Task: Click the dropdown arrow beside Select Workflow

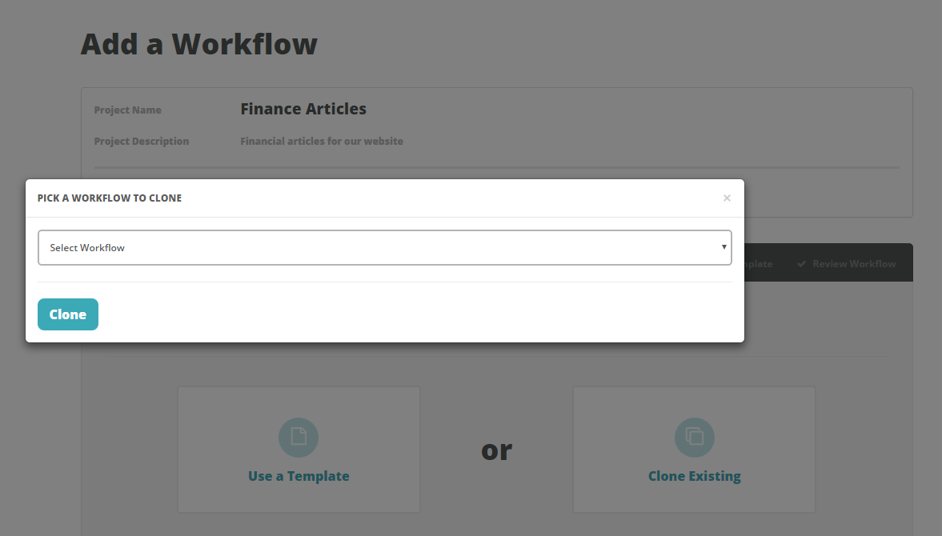Action: point(724,247)
